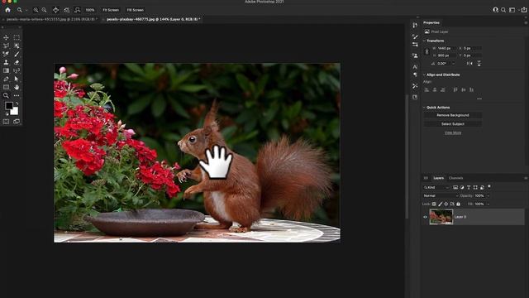Select the Hand tool in toolbar
This screenshot has width=529, height=298.
point(17,87)
